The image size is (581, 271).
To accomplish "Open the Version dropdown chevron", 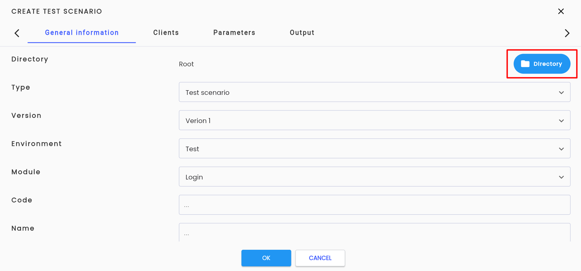I will [x=561, y=121].
